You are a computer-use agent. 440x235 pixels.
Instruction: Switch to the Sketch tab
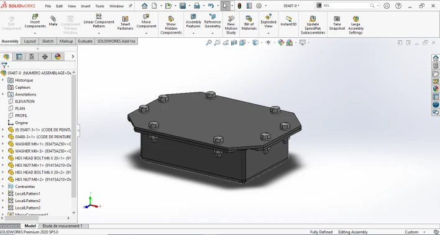[48, 41]
